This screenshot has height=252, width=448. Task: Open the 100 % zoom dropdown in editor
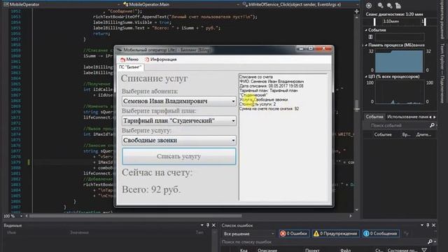[21, 216]
